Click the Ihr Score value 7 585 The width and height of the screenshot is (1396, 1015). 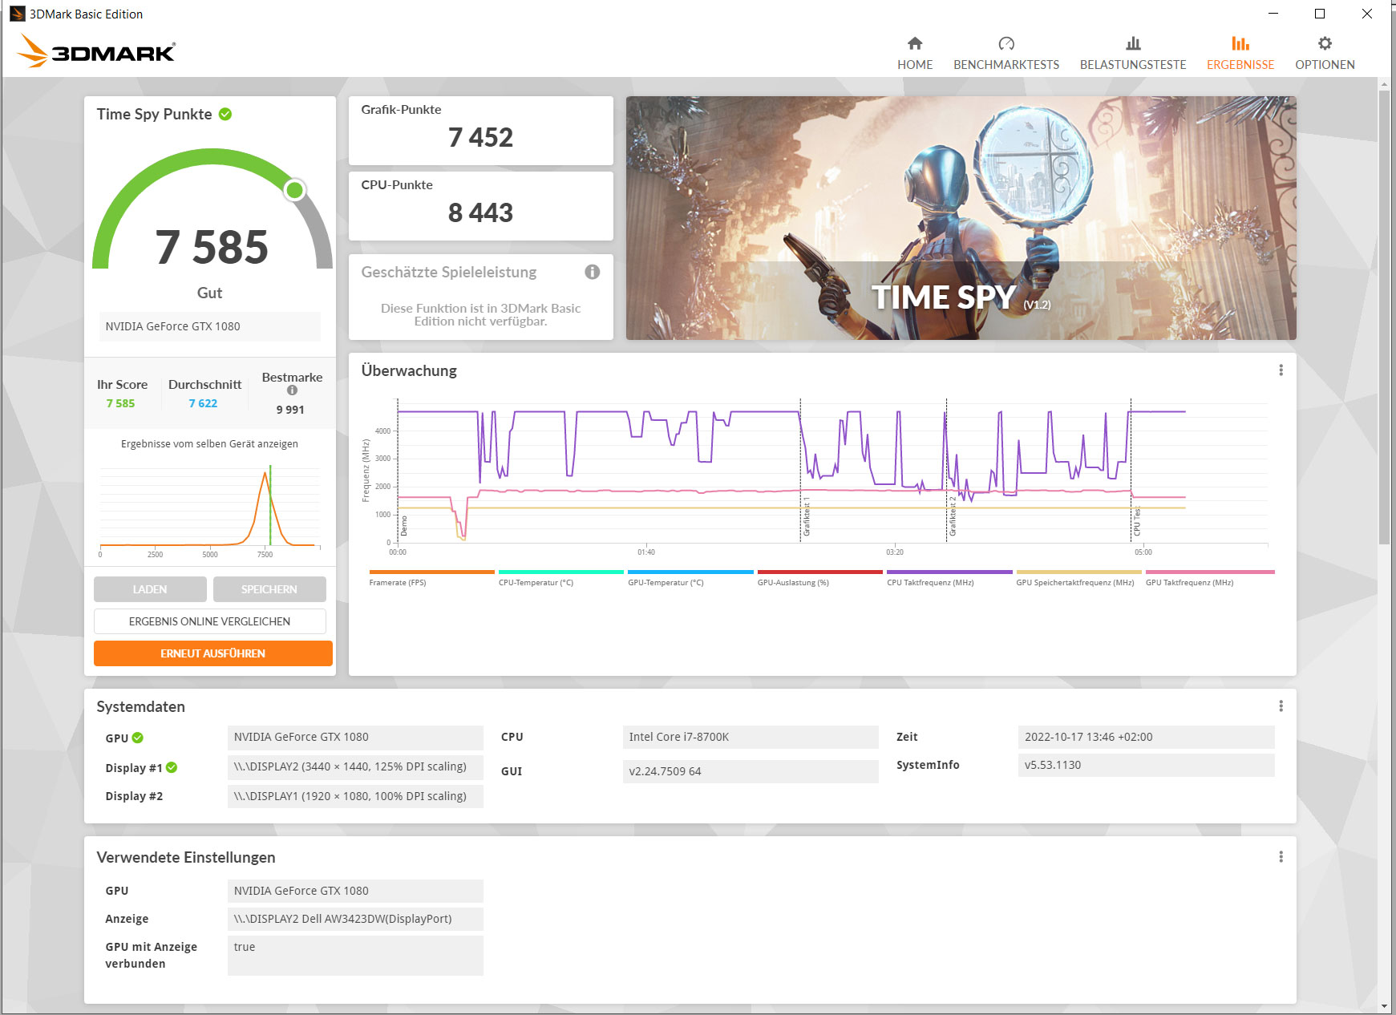point(120,403)
